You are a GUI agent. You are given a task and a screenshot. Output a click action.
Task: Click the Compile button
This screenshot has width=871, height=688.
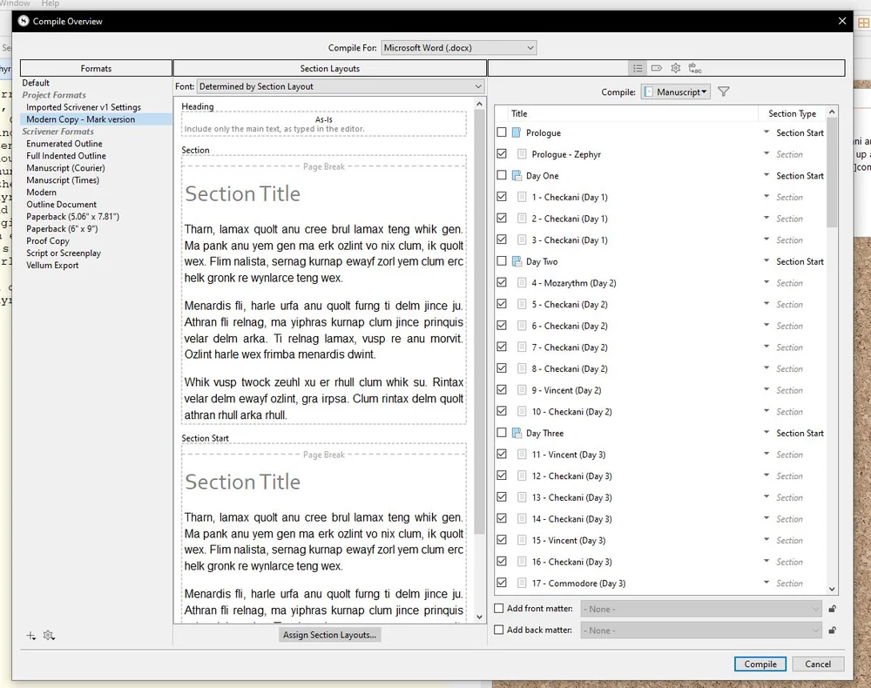(760, 664)
